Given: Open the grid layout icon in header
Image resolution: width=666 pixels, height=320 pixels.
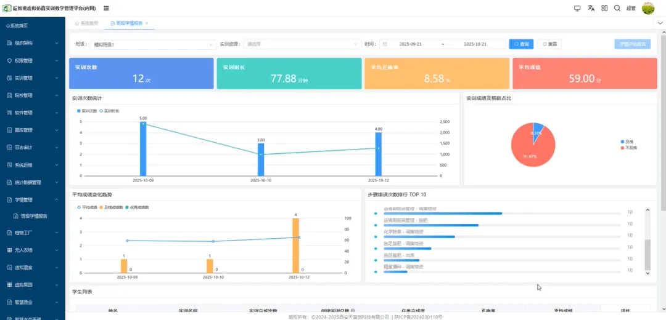Looking at the screenshot, I should (604, 8).
